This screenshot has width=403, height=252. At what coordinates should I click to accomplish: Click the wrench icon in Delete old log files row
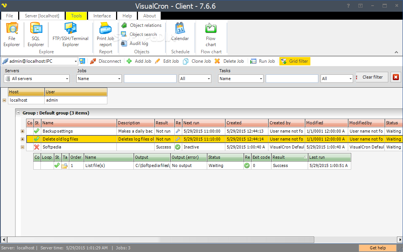178,139
